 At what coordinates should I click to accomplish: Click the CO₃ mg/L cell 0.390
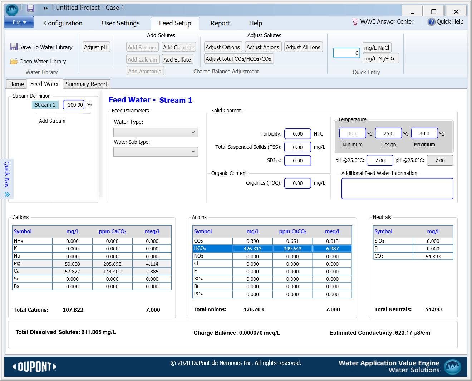[252, 241]
